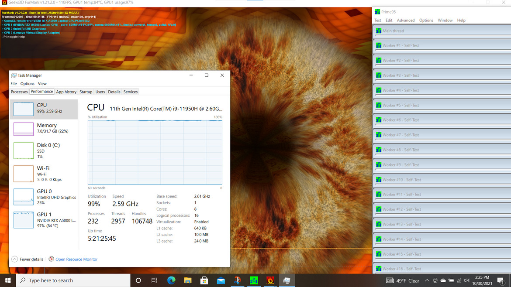Open the Worker #11 Self-Test icon menu
Image resolution: width=511 pixels, height=287 pixels.
coord(378,195)
